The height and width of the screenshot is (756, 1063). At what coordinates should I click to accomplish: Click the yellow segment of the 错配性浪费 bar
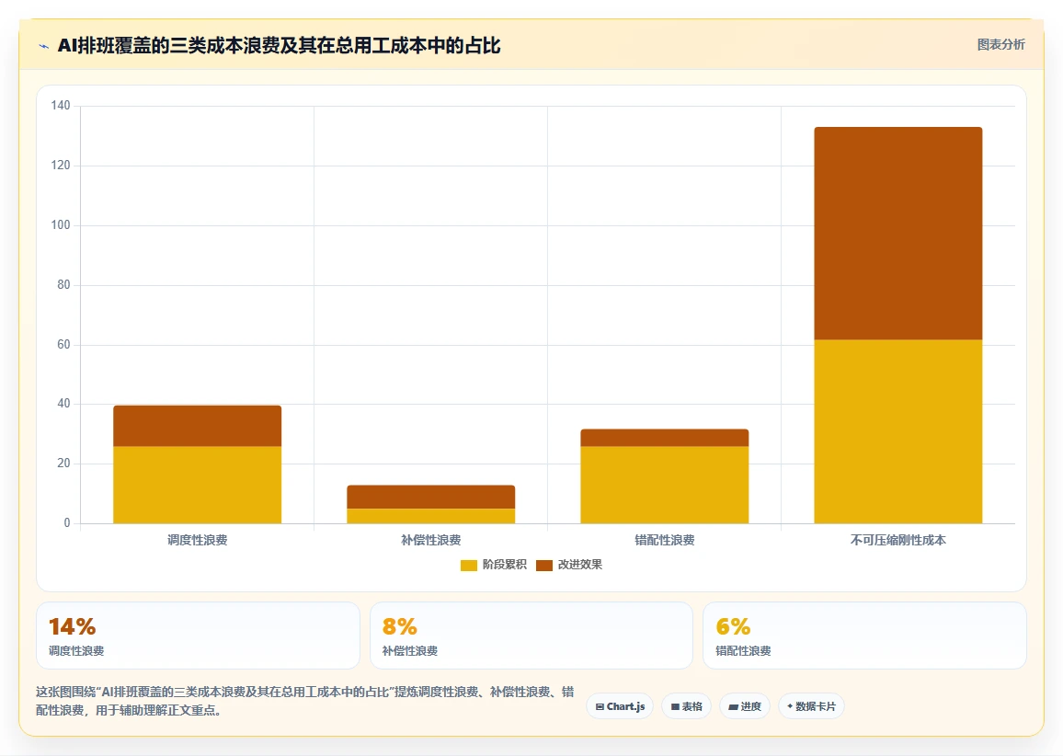click(x=664, y=485)
